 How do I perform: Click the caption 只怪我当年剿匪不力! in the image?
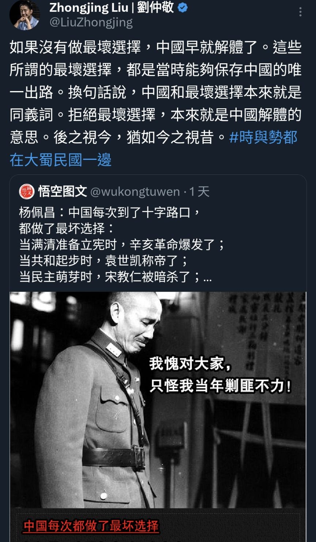(221, 386)
